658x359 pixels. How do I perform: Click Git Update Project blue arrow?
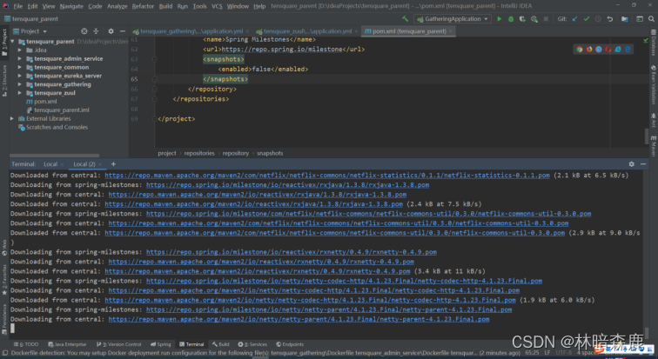(x=575, y=19)
